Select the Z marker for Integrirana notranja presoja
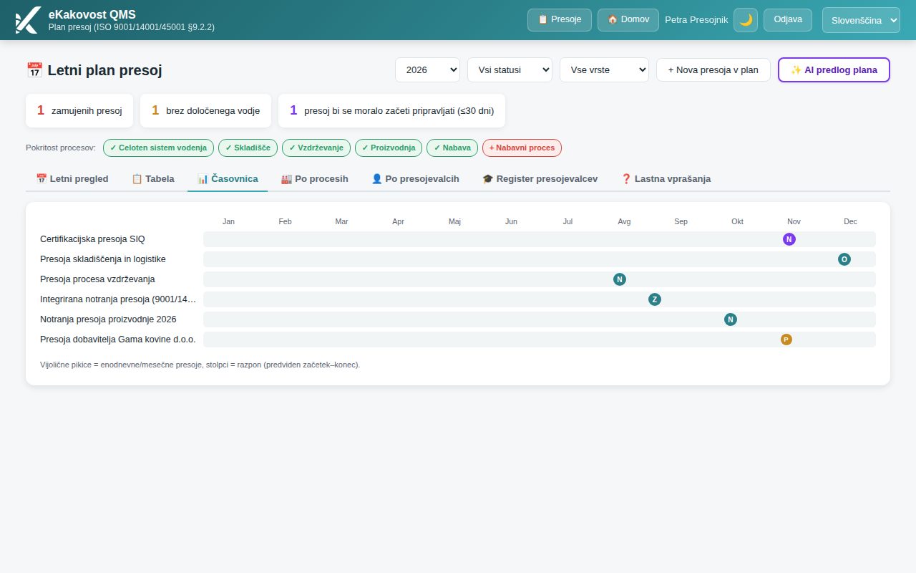 point(655,299)
